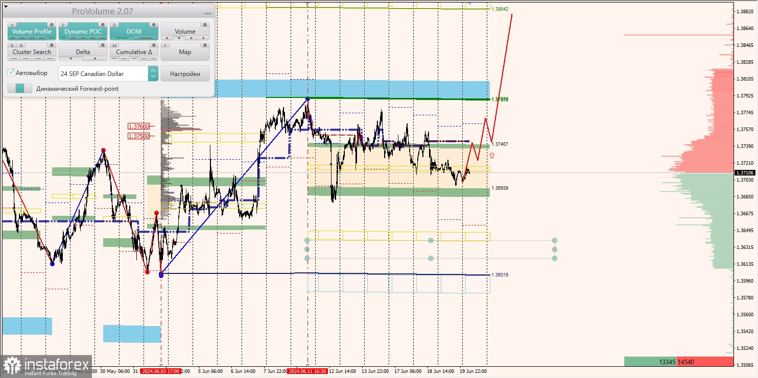Viewport: 758px width, 378px height.
Task: Click the 1.36019 level label
Action: [x=500, y=275]
